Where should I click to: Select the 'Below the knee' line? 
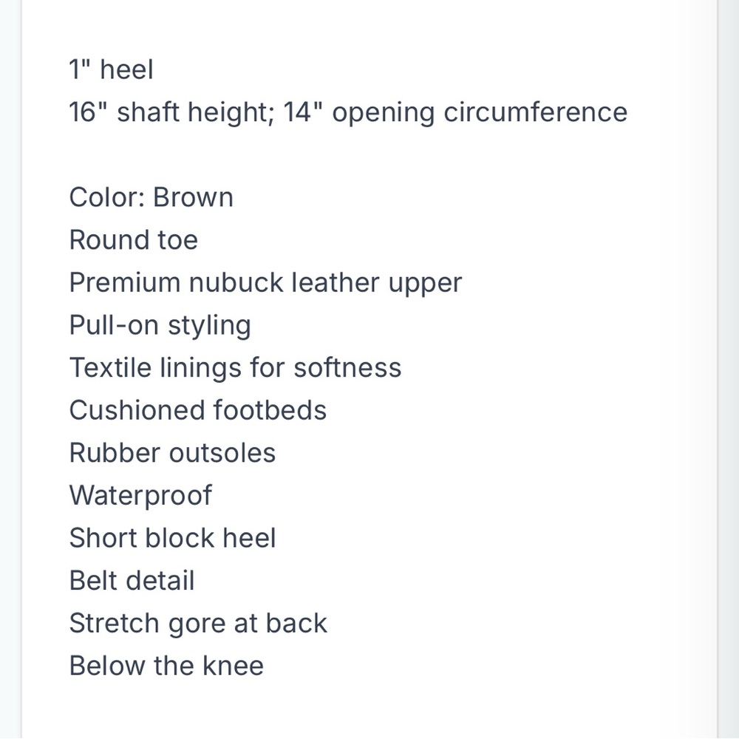tap(166, 666)
